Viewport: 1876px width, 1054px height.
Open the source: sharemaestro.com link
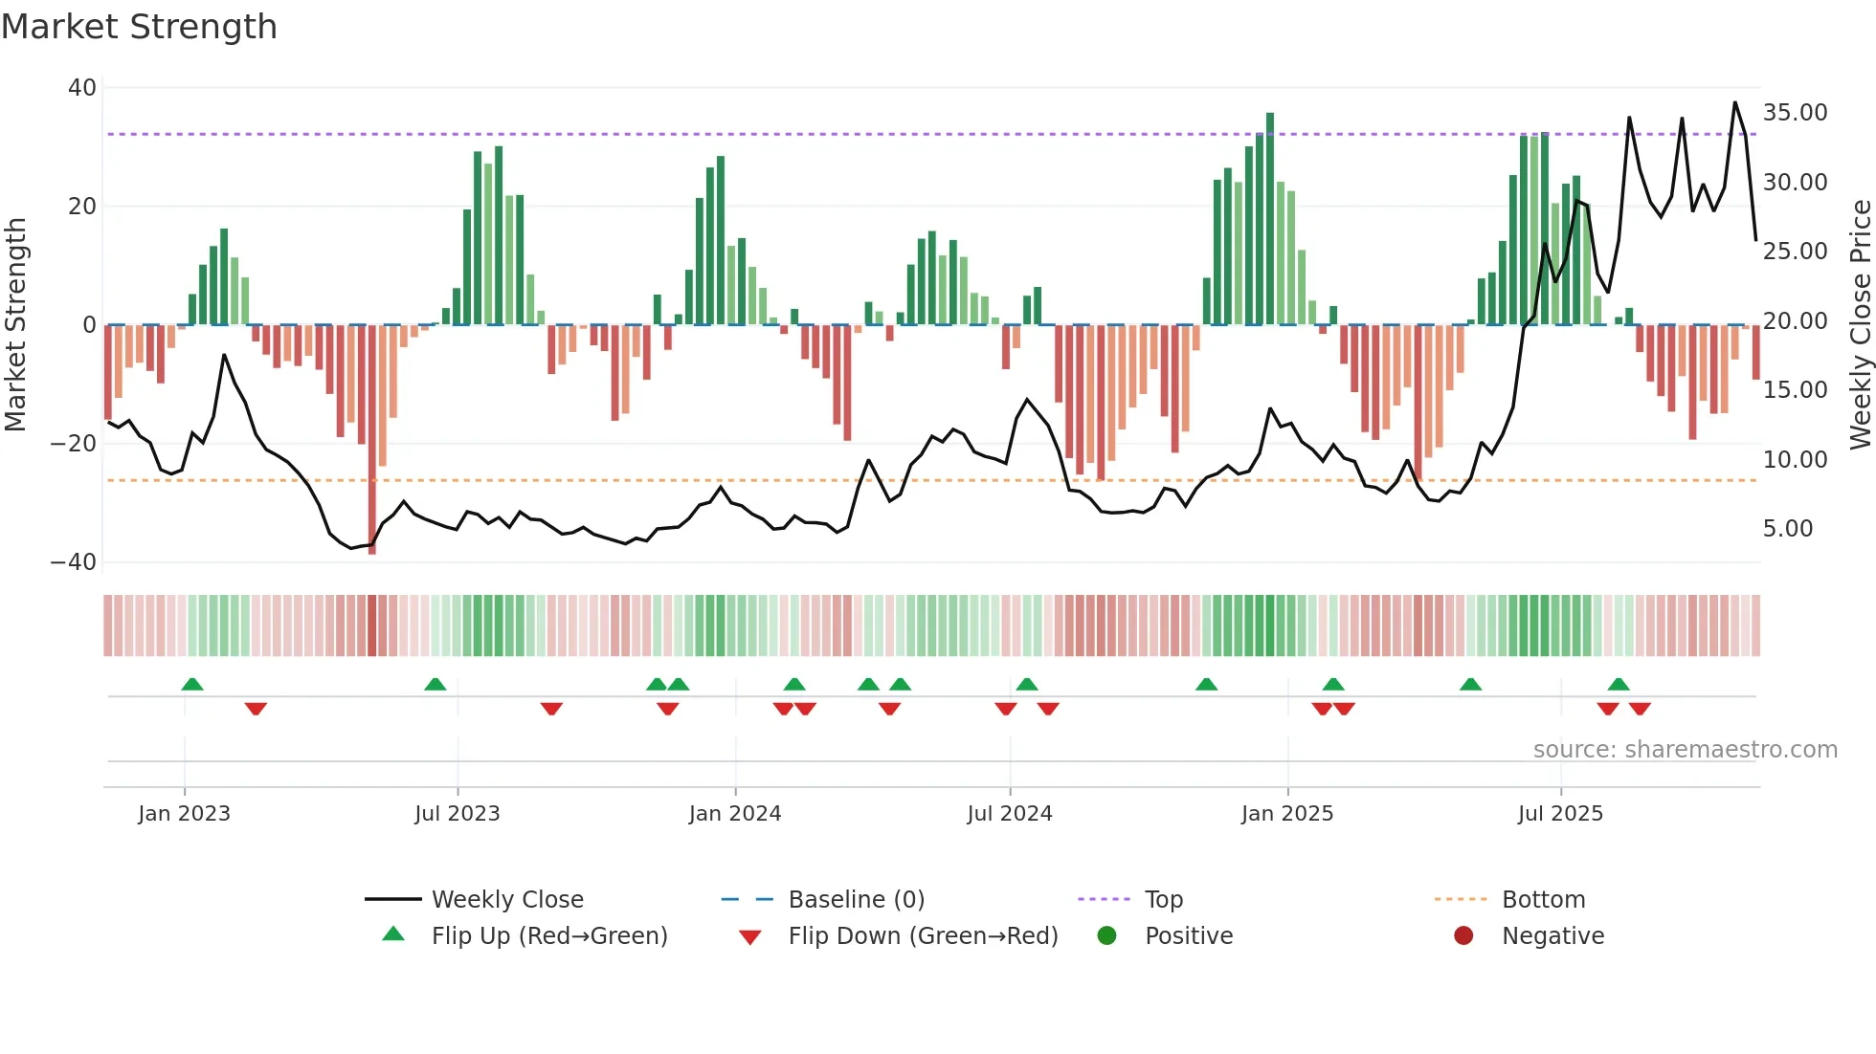(1686, 750)
